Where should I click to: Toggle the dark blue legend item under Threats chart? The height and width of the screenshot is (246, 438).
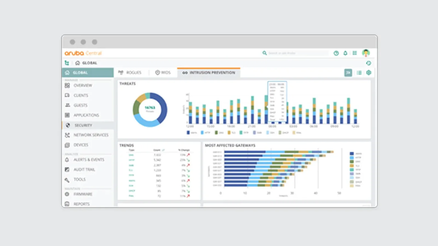coord(188,133)
